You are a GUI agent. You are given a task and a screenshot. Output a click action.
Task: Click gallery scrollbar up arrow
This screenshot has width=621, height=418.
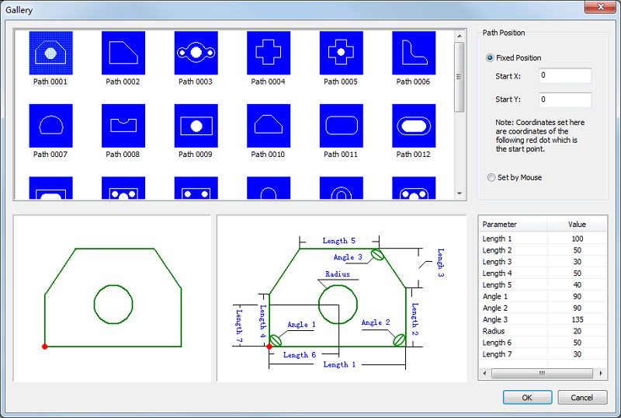click(460, 36)
